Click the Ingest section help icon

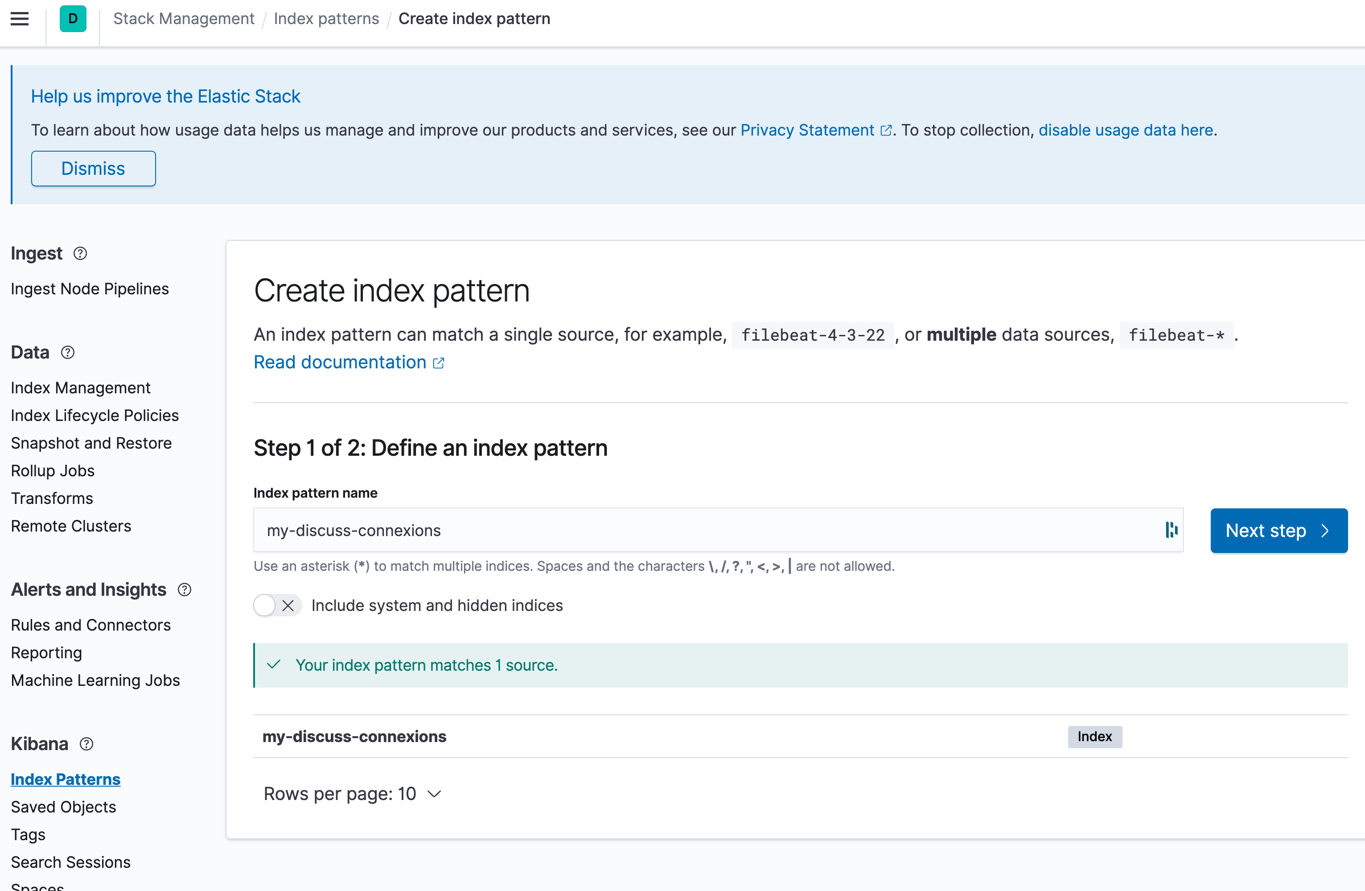click(x=80, y=253)
